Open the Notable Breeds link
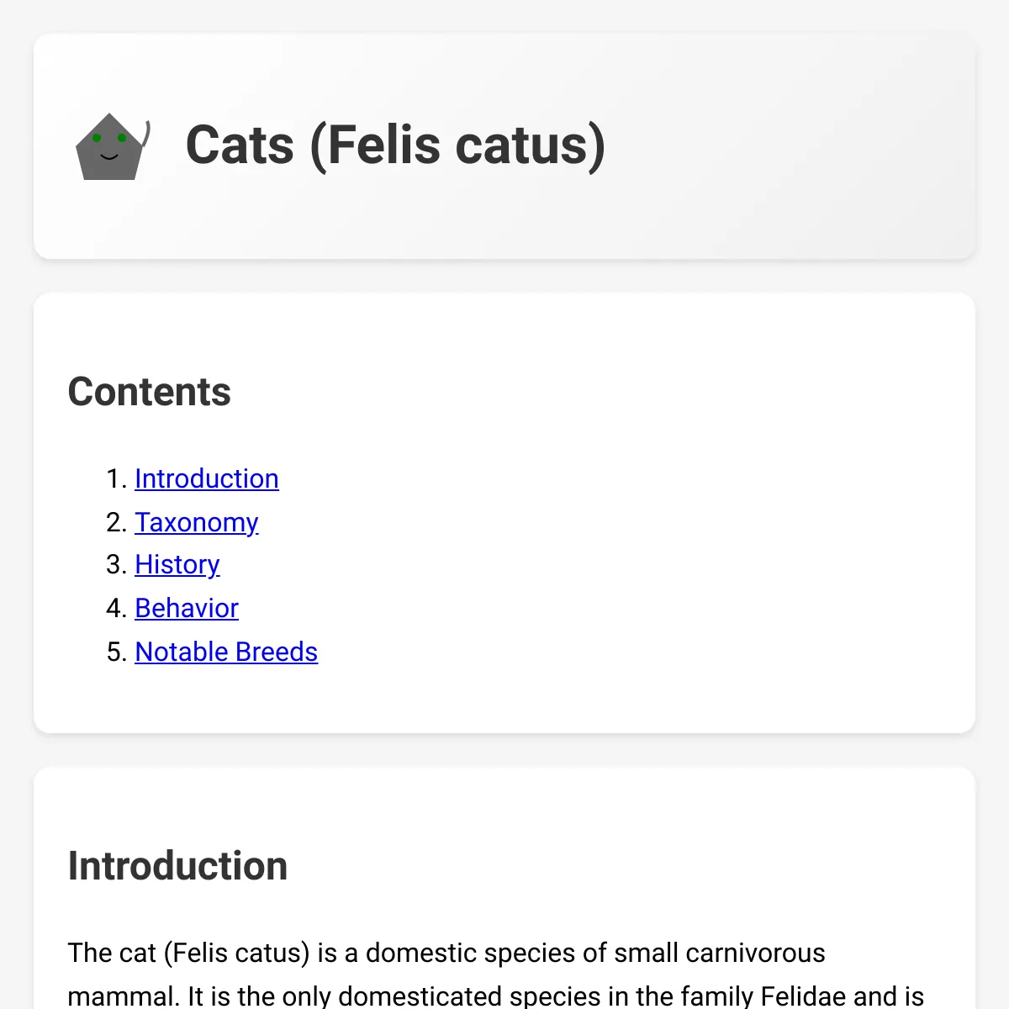 (x=226, y=652)
